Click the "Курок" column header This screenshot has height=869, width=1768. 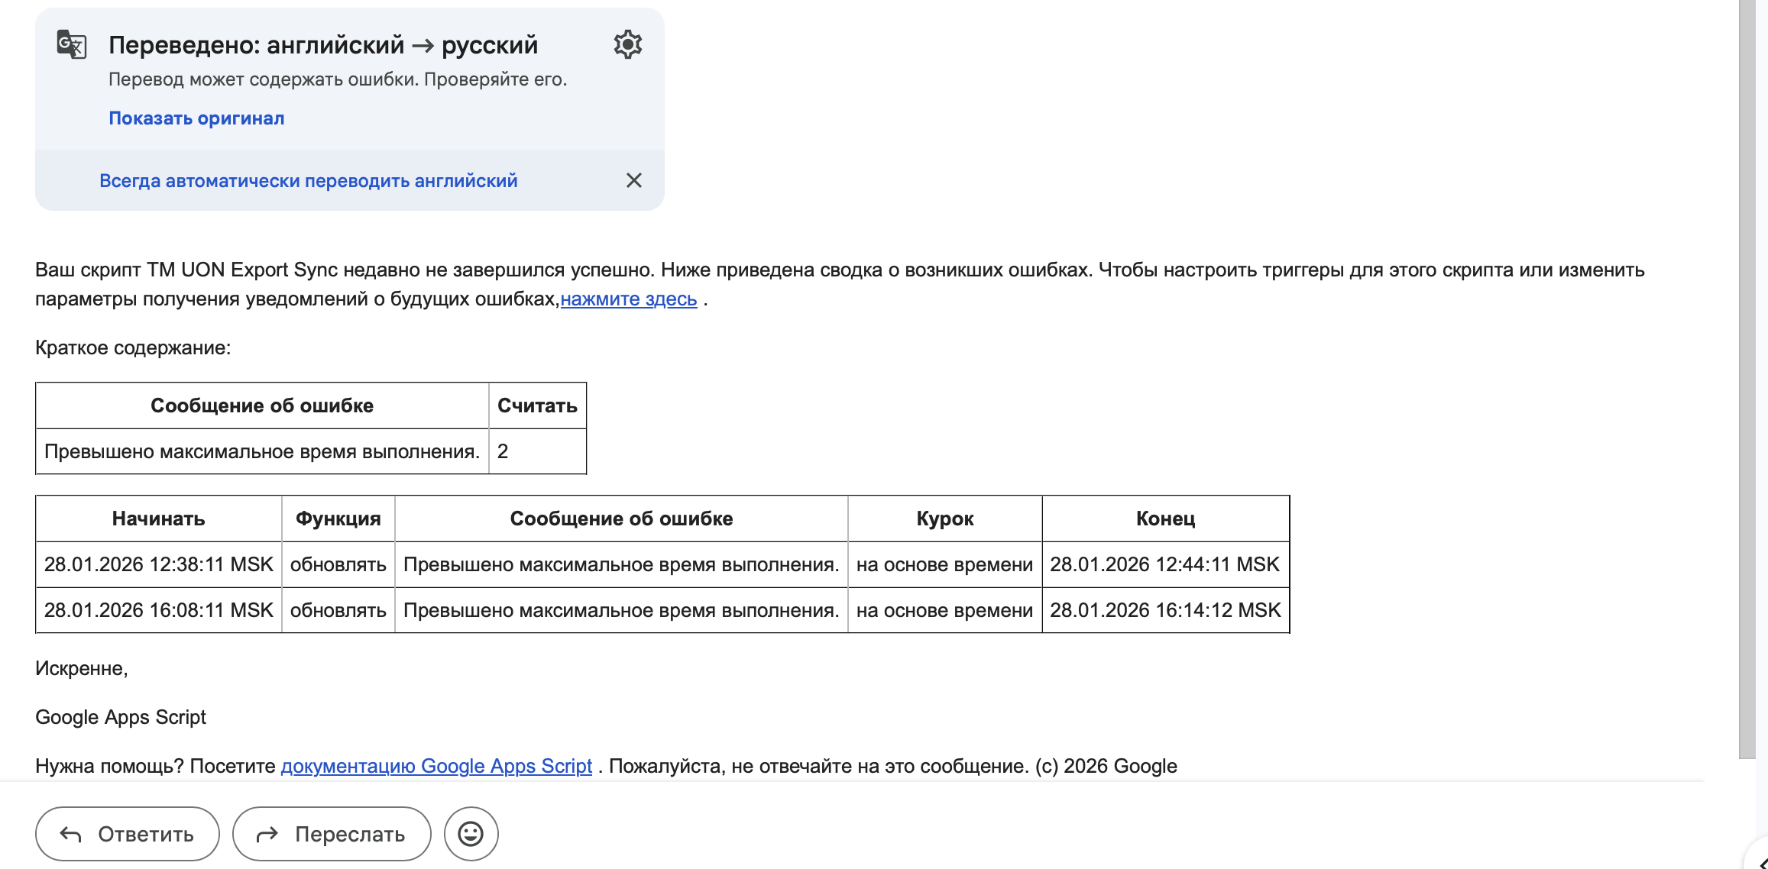pos(944,518)
